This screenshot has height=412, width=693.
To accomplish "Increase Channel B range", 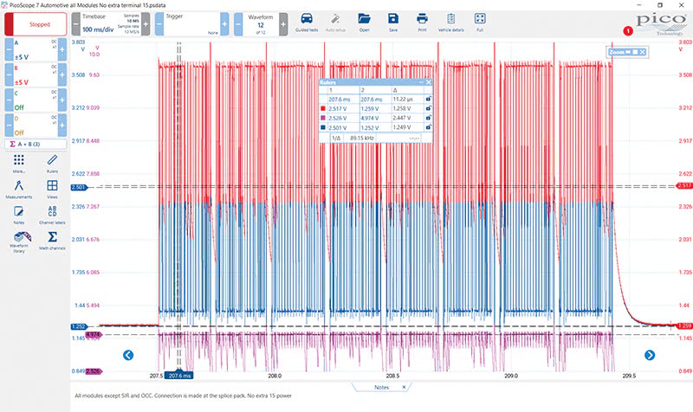I will pyautogui.click(x=62, y=74).
